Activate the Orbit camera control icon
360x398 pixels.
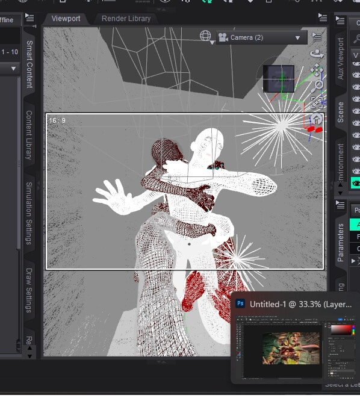coord(317,54)
